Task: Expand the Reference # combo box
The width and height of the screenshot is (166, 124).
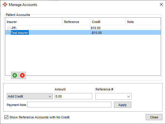Action: pos(113,96)
